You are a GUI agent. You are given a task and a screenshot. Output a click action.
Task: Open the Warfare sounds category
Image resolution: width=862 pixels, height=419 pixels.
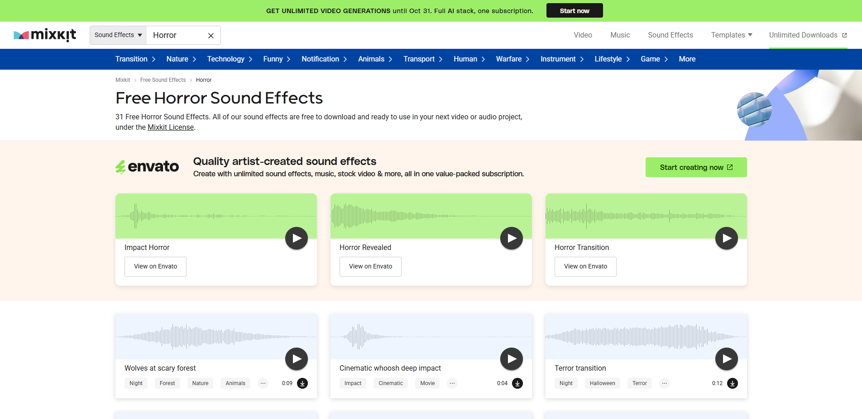(x=512, y=59)
